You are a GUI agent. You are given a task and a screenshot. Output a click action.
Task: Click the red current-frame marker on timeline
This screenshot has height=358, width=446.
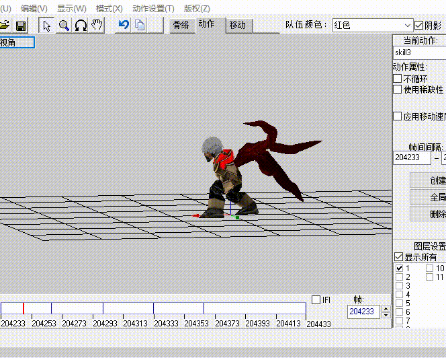24,308
